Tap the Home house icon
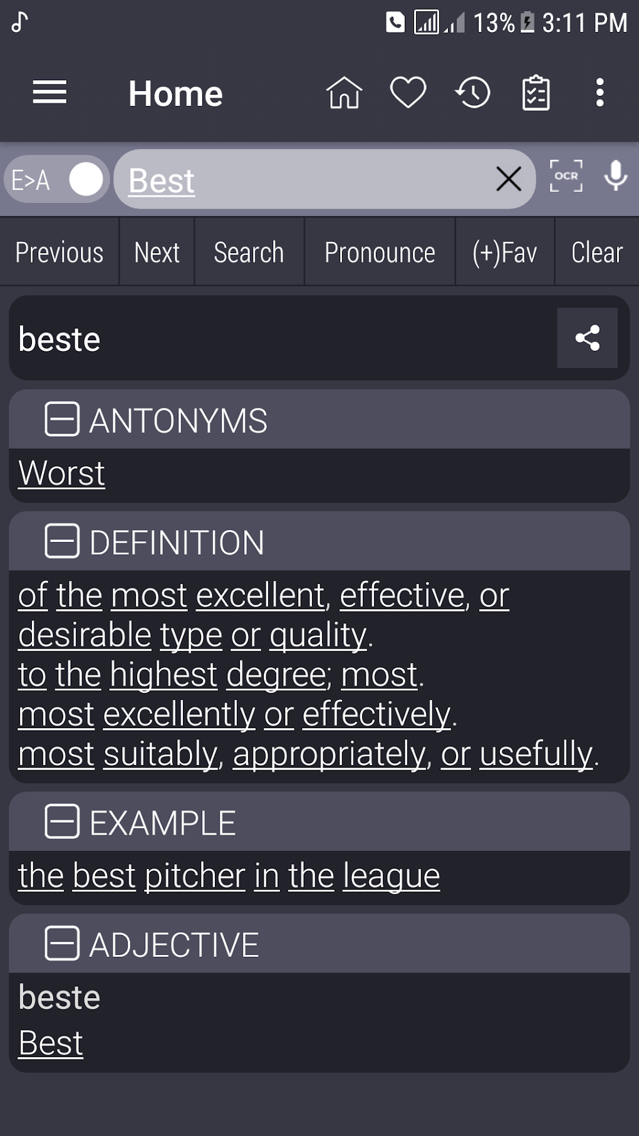639x1136 pixels. [344, 93]
